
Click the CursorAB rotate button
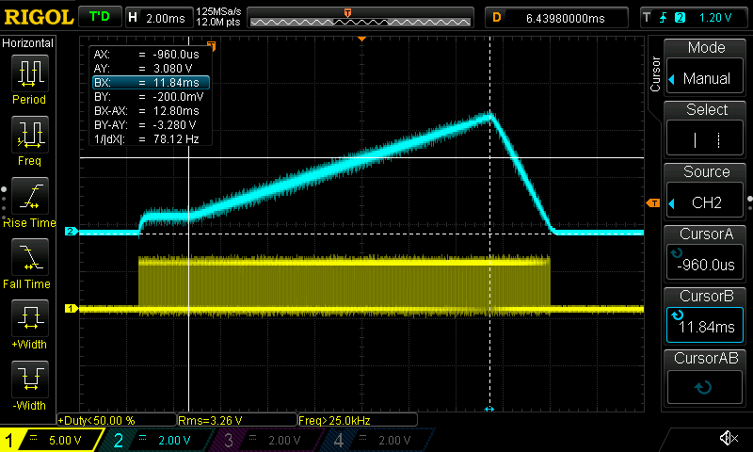coord(705,387)
